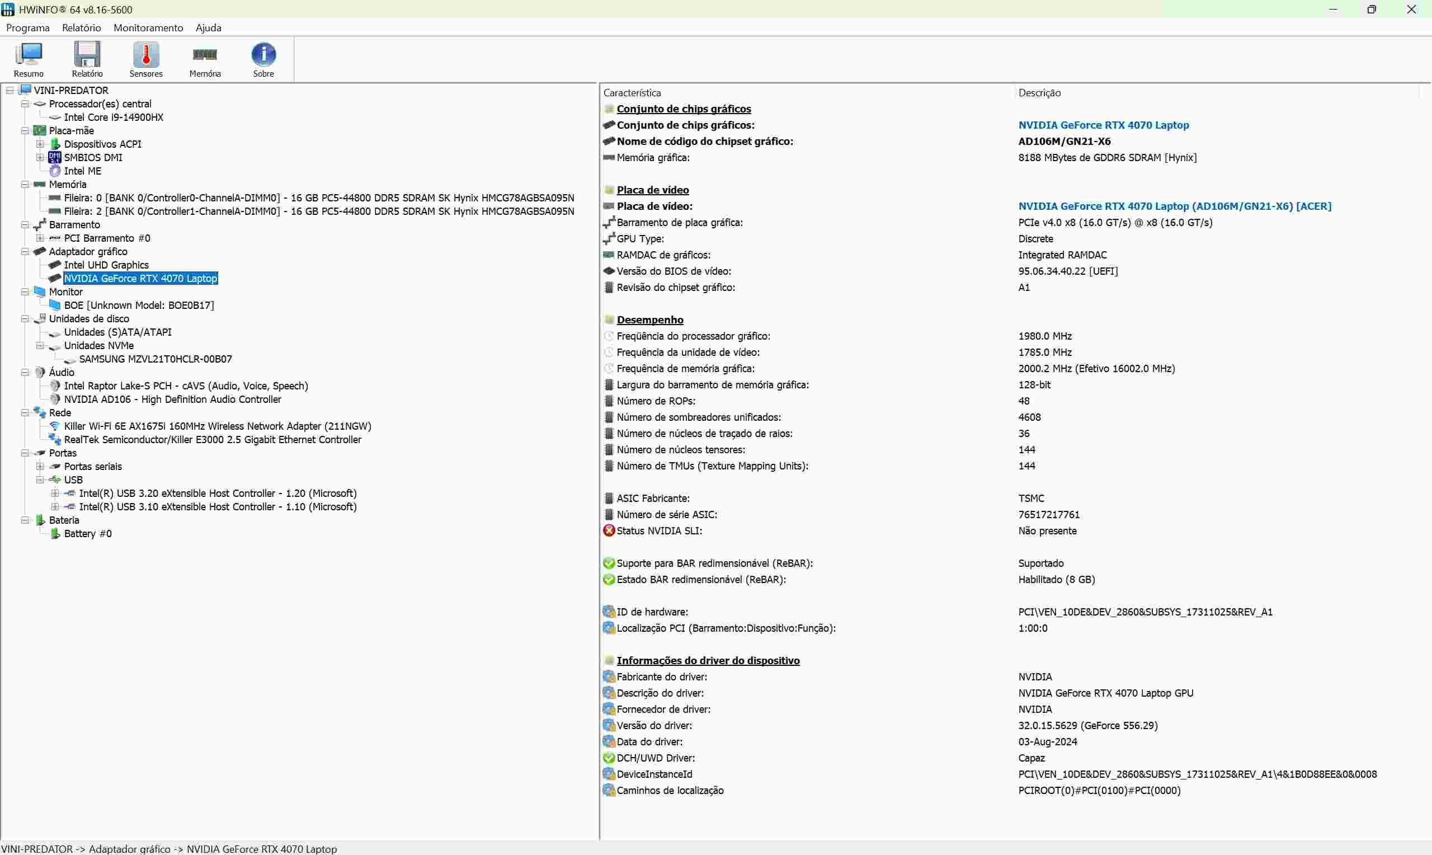Open the RTX 4070 Laptop [ACER] link
The width and height of the screenshot is (1432, 855).
pyautogui.click(x=1175, y=206)
